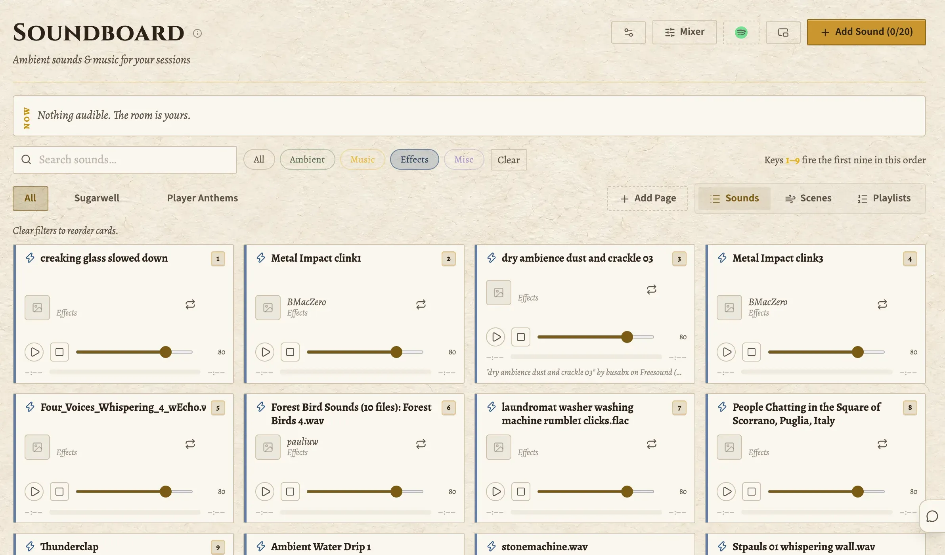
Task: Stop the Metal Impact clink3 sound
Action: tap(752, 352)
